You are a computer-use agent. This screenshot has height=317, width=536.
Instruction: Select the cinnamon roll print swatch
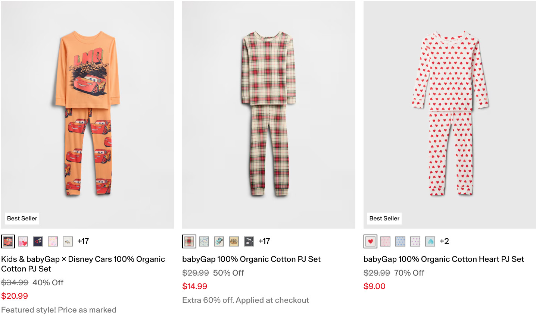[x=234, y=241]
